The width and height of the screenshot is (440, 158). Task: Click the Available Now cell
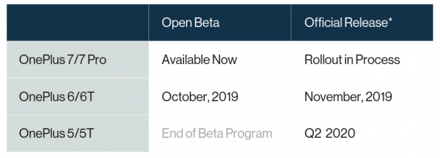(x=199, y=60)
